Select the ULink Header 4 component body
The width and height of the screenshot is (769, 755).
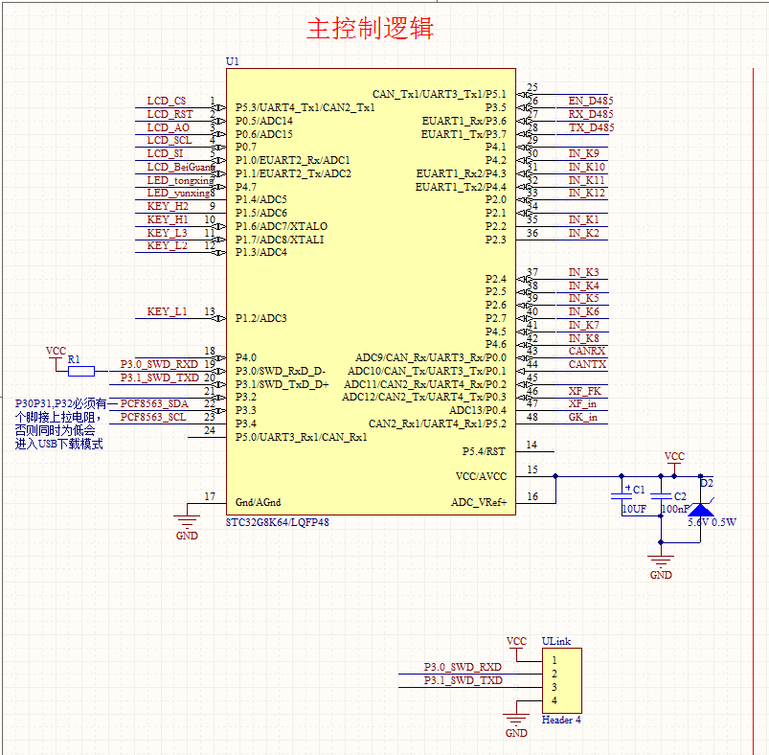(561, 680)
